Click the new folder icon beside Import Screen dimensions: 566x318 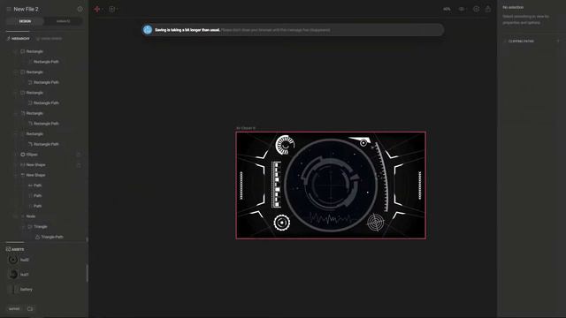coord(30,309)
